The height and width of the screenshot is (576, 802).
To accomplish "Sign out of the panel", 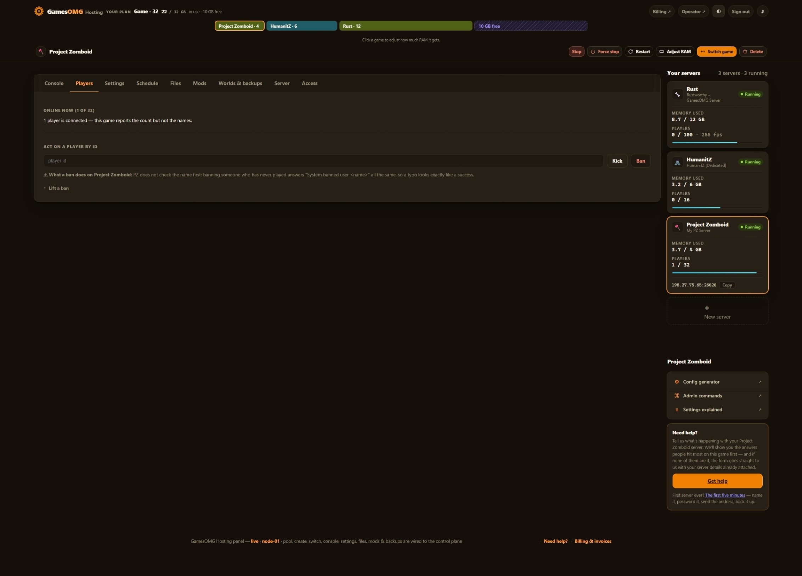I will point(740,11).
